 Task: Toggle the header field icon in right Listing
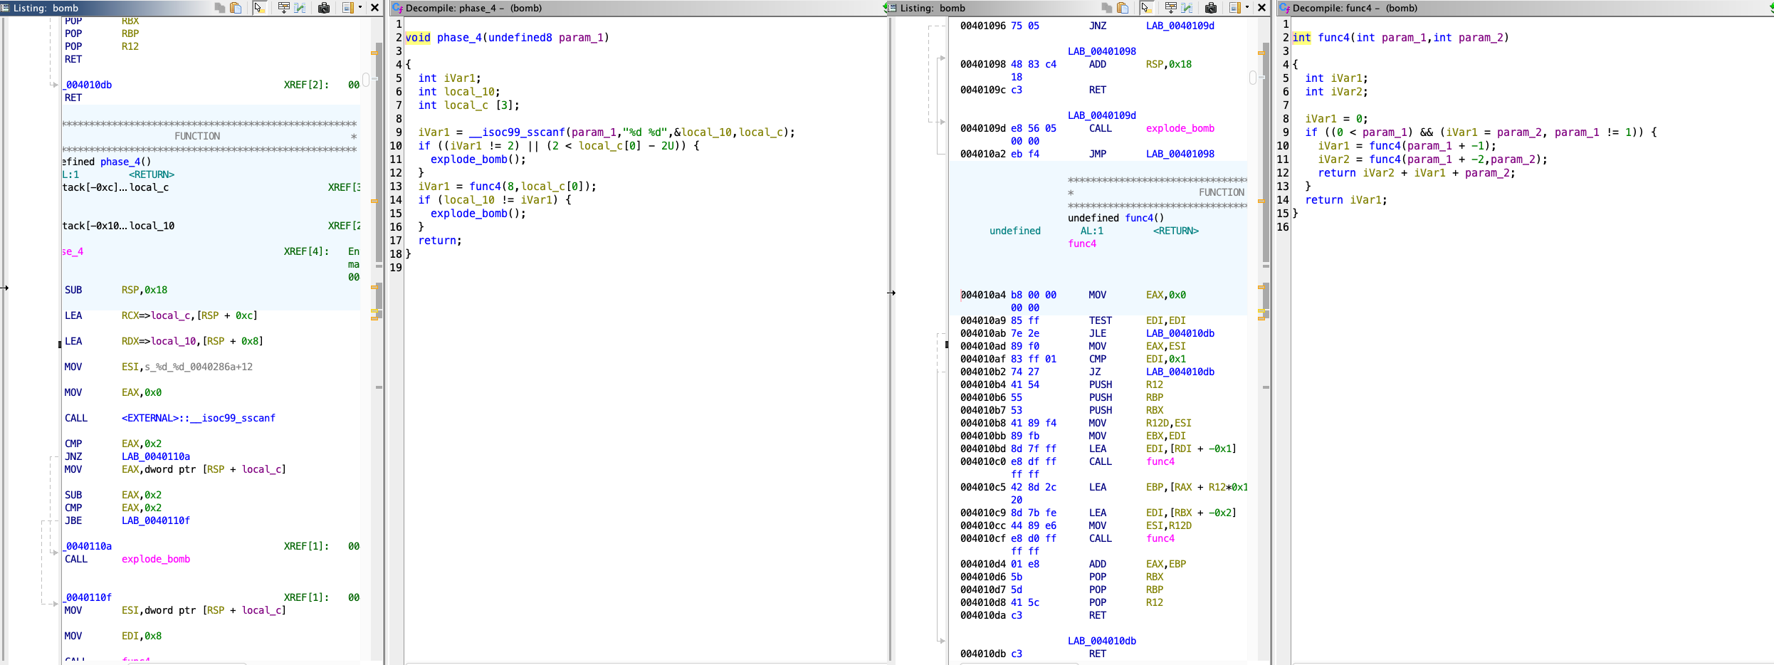(x=1170, y=8)
